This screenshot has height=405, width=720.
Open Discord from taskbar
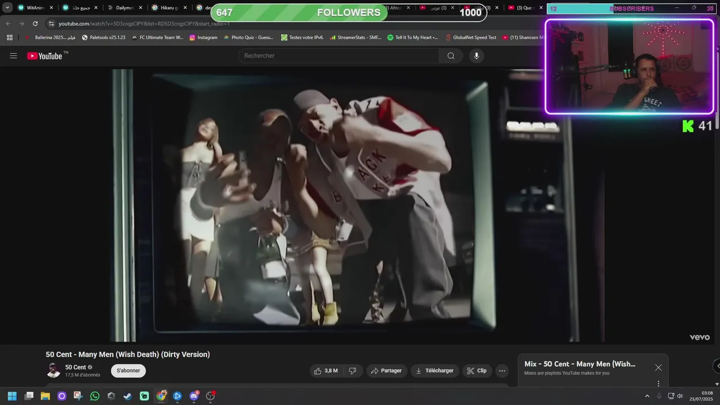tap(194, 396)
